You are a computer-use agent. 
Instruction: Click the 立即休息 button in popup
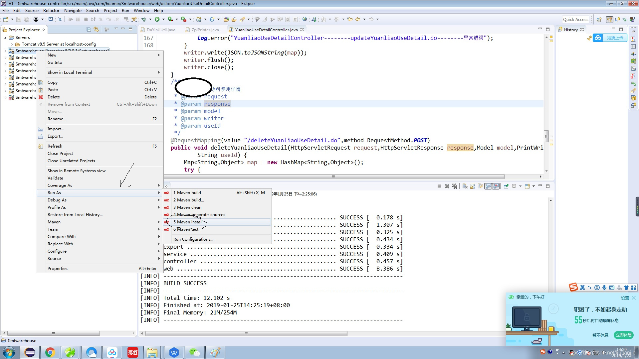coord(623,335)
